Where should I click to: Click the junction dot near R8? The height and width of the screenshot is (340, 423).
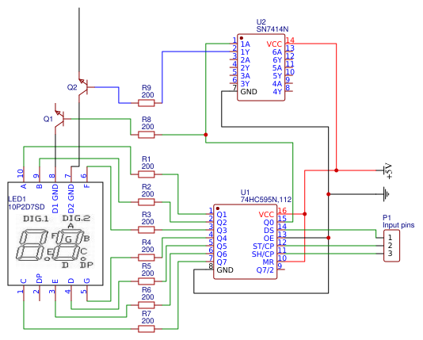pos(206,135)
